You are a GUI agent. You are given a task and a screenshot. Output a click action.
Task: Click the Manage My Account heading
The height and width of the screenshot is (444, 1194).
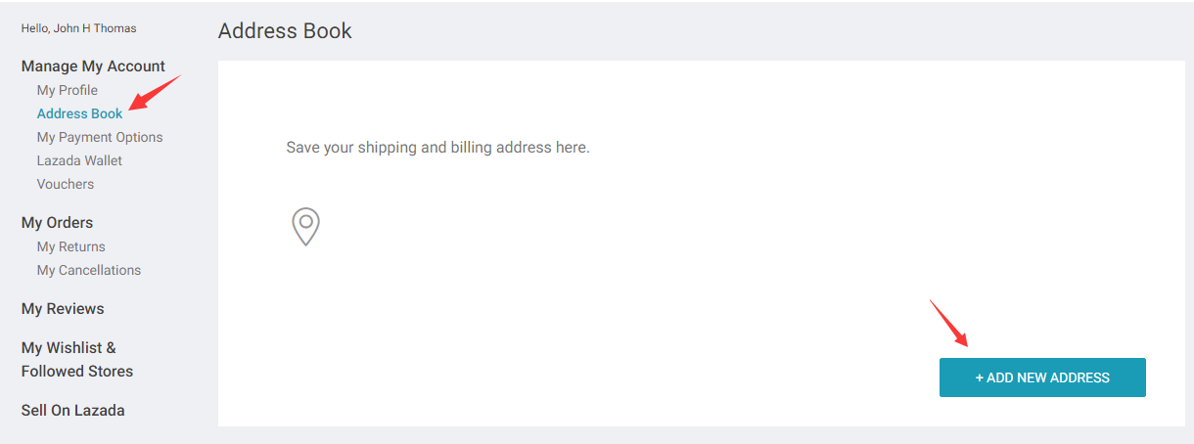tap(93, 67)
